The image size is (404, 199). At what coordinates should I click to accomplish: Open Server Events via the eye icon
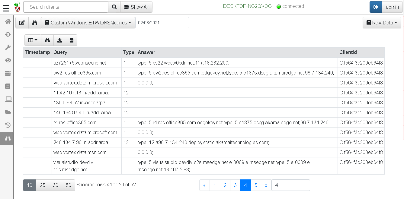pos(8,60)
